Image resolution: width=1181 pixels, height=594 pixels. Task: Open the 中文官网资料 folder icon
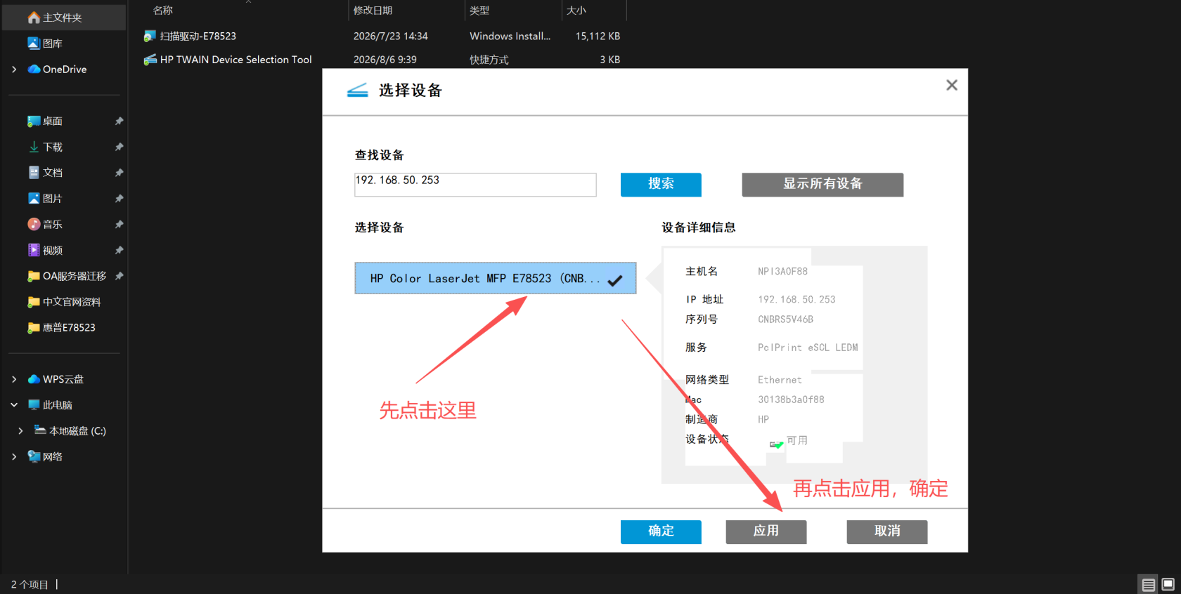(x=34, y=302)
